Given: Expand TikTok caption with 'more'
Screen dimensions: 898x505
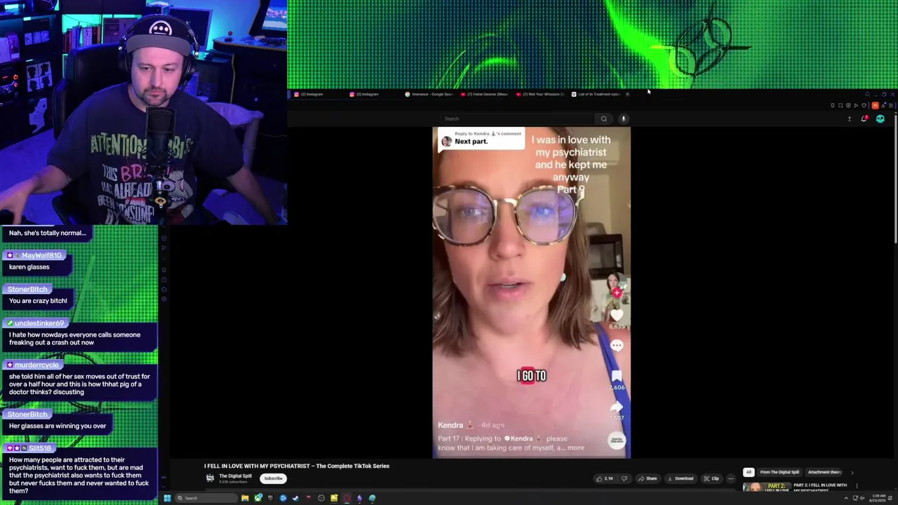Looking at the screenshot, I should (575, 447).
